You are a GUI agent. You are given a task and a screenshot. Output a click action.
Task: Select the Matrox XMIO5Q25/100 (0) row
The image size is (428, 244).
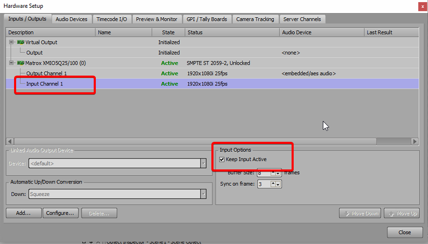click(x=212, y=63)
